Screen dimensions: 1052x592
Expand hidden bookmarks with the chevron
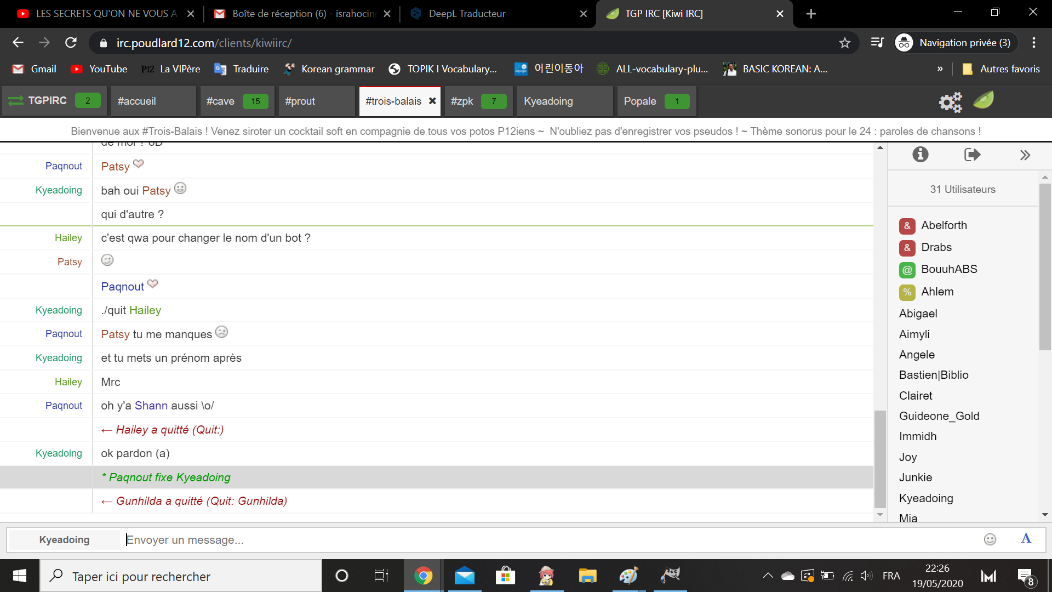click(x=940, y=69)
